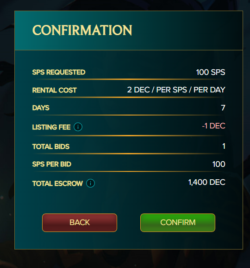This screenshot has width=250, height=268.
Task: Click the green Confirm button
Action: pos(178,223)
